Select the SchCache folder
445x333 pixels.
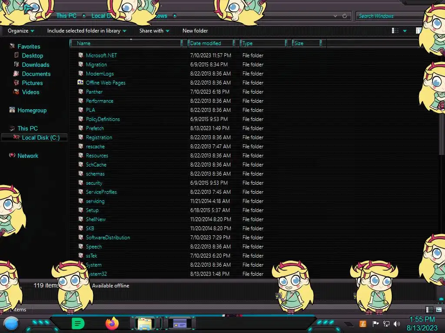(x=96, y=164)
